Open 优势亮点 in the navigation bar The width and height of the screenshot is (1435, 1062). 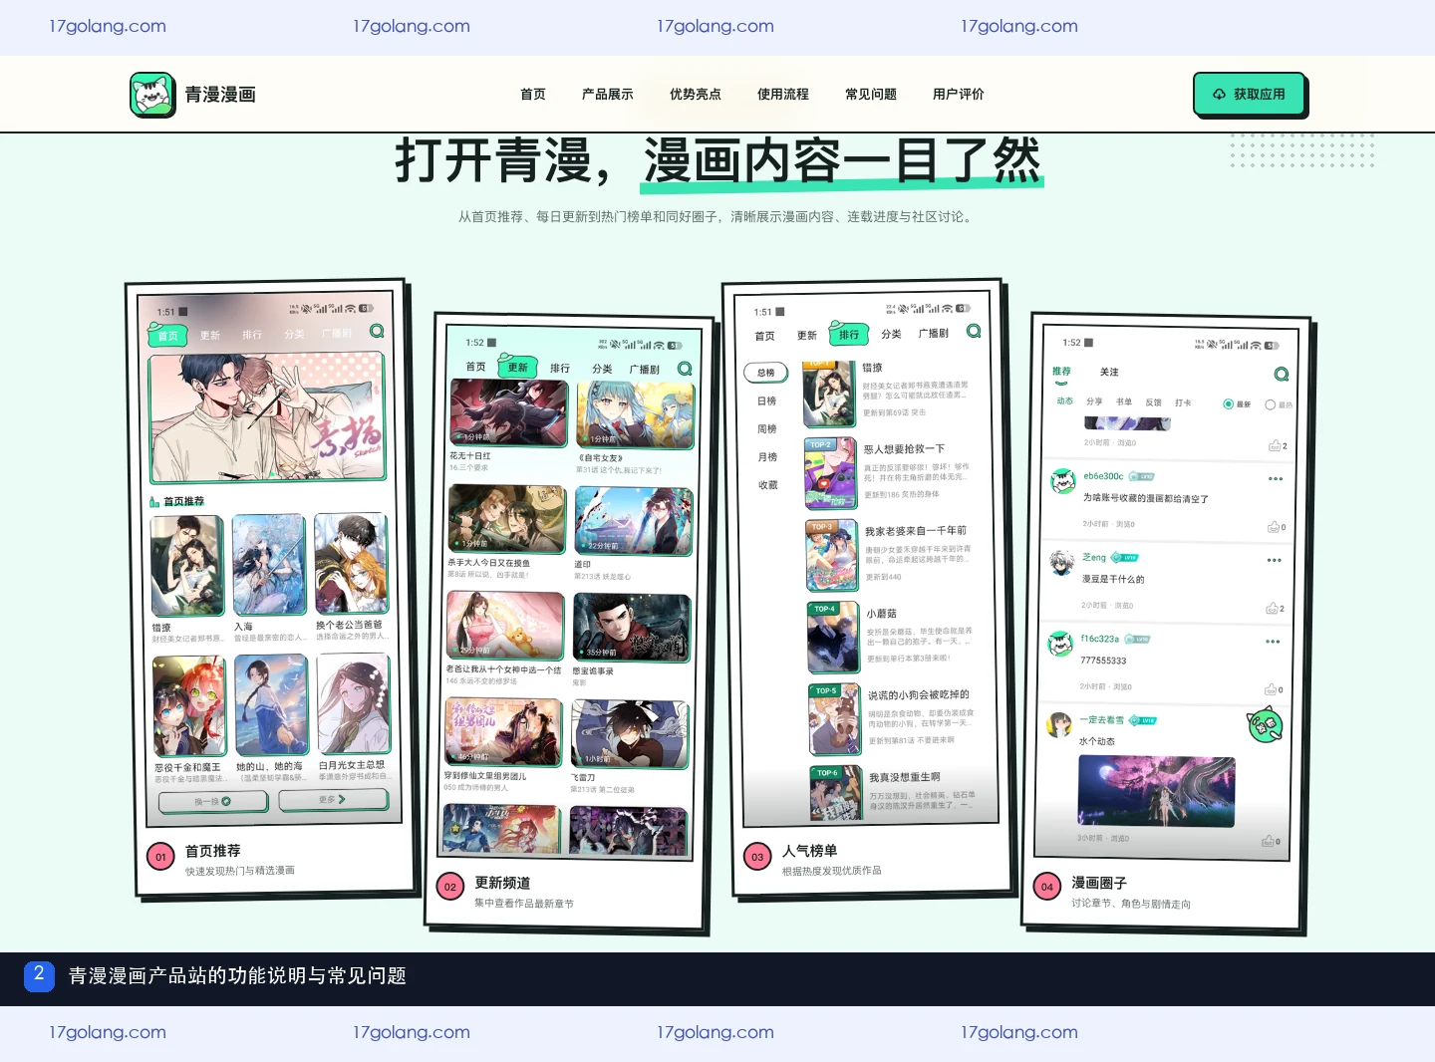tap(696, 95)
